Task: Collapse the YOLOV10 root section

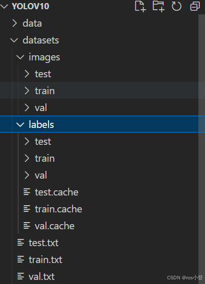Action: tap(4, 6)
